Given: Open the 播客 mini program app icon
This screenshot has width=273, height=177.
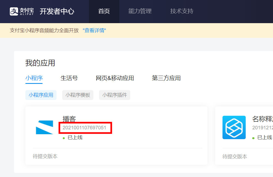Looking at the screenshot, I should pos(44,127).
